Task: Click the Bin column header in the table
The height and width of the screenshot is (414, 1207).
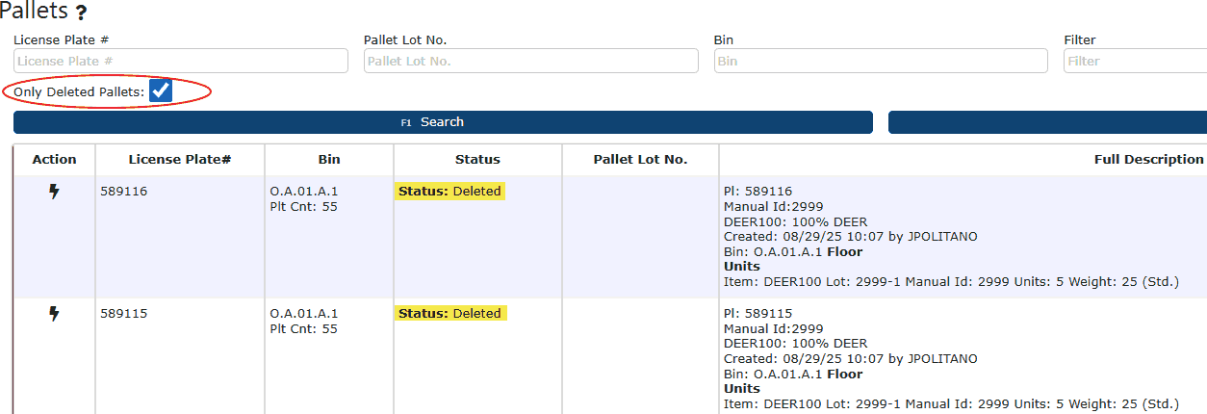Action: [x=329, y=160]
